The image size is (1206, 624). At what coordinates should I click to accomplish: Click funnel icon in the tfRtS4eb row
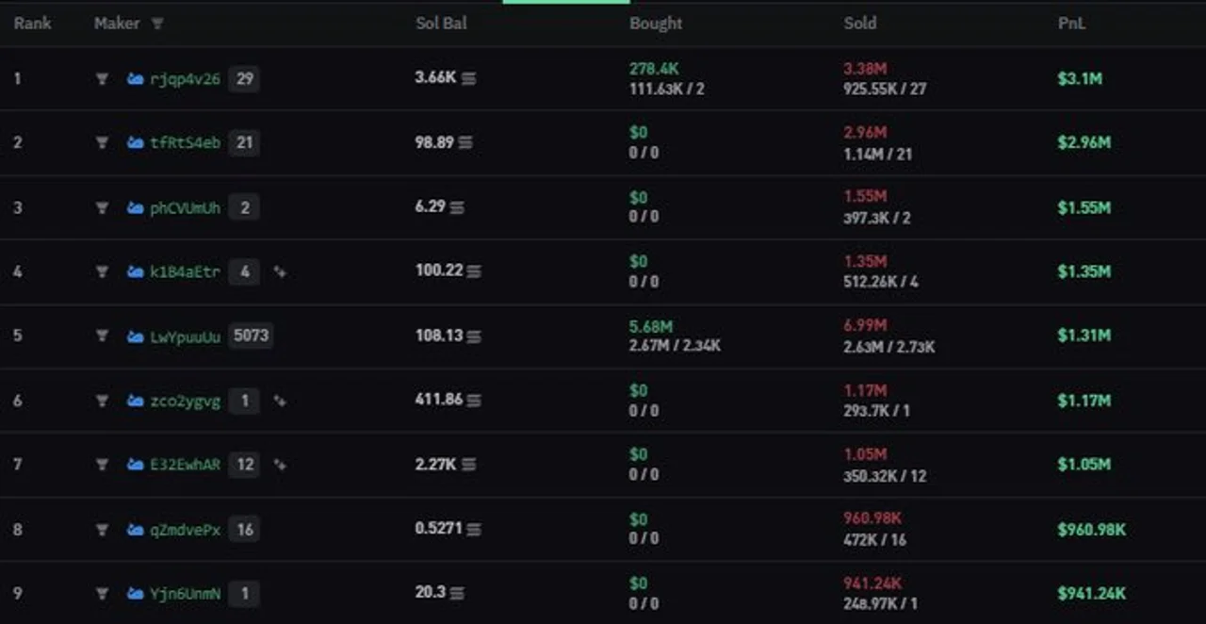tap(102, 143)
